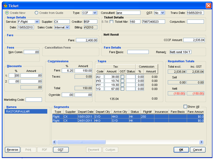
Task: Click the YQ tax amount 67.00
Action: coord(112,89)
